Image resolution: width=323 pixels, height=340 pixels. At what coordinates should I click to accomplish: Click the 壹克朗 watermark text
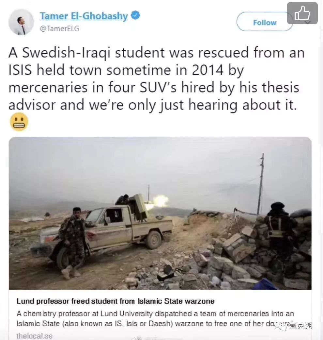[300, 326]
